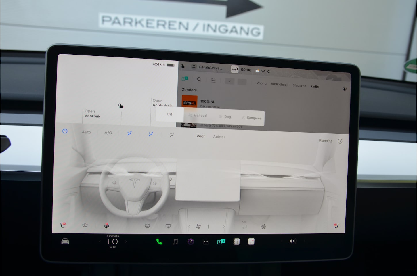The image size is (417, 276).
Task: Click the fan speed icon
Action: (x=198, y=227)
